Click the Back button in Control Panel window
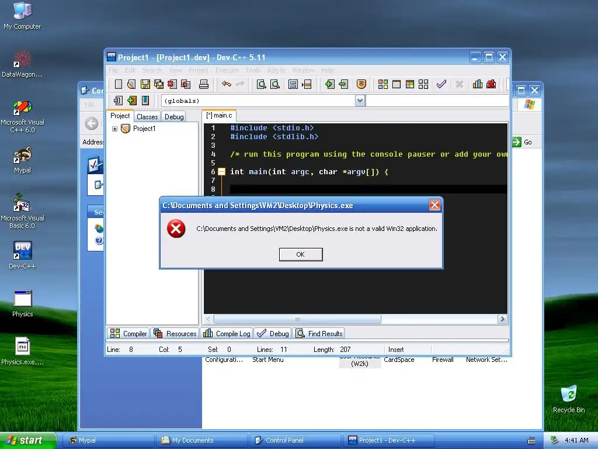 pyautogui.click(x=92, y=123)
